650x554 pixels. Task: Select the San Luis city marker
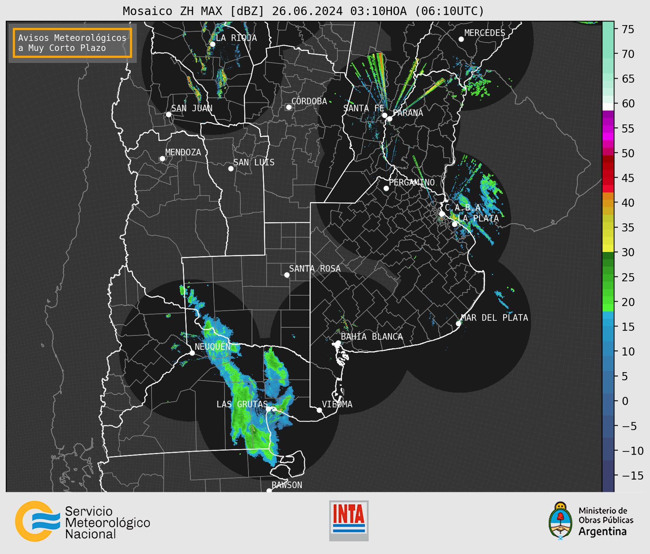click(231, 169)
